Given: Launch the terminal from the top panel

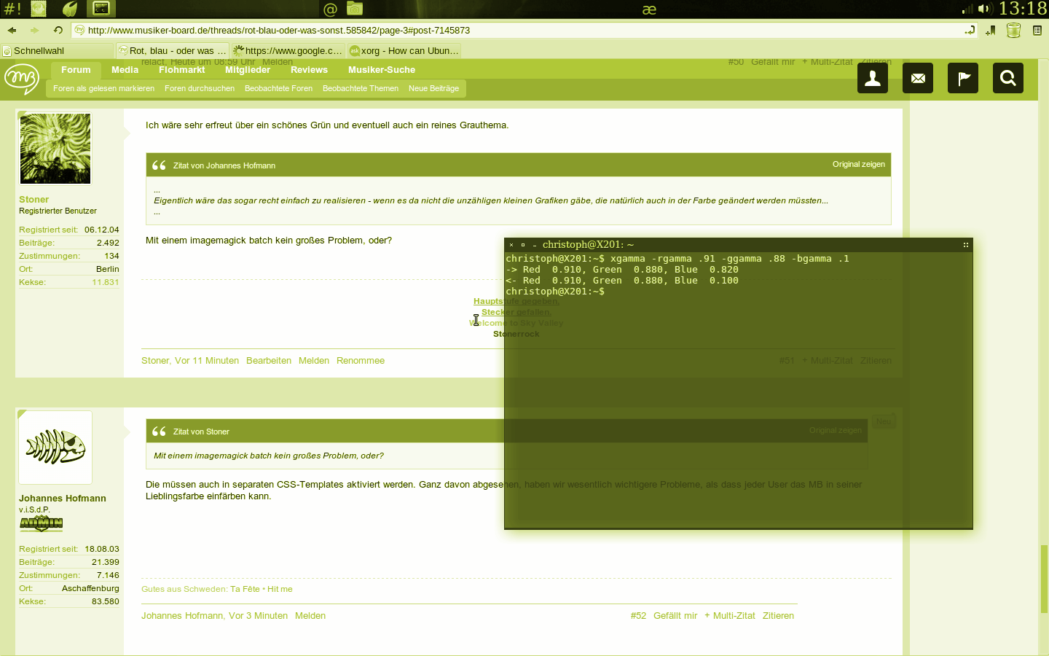Looking at the screenshot, I should click(x=101, y=9).
